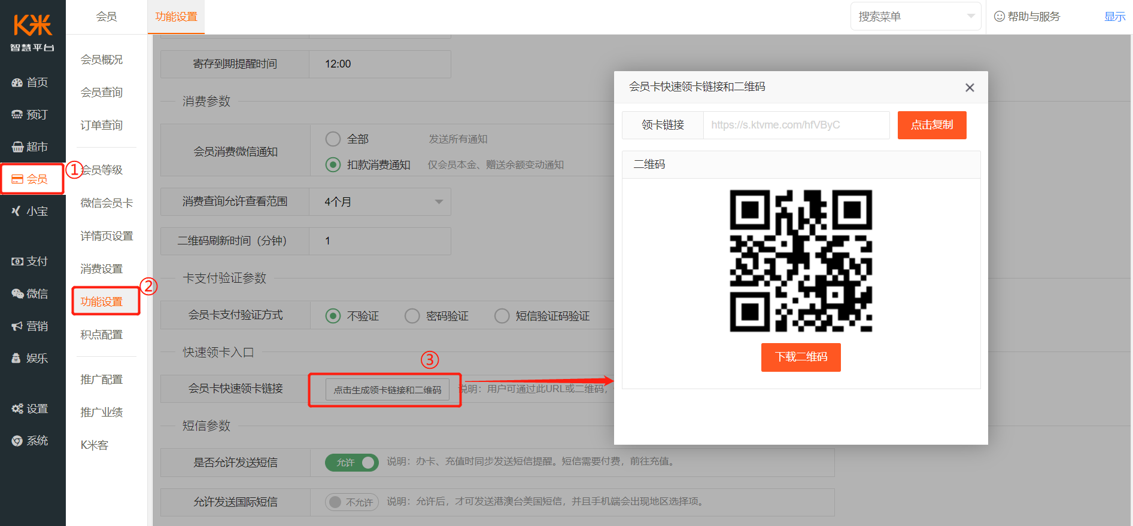
Task: Click 点击复制 button
Action: coord(932,125)
